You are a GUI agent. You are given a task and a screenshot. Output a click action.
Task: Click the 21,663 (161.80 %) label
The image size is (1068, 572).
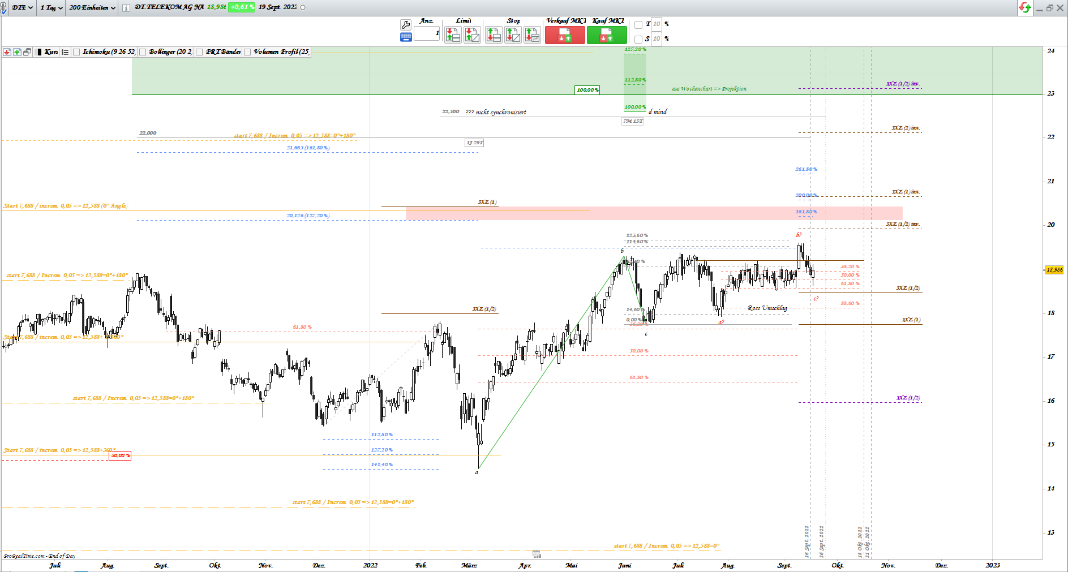[307, 148]
